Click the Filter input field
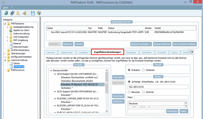The width and height of the screenshot is (203, 119). tap(161, 97)
